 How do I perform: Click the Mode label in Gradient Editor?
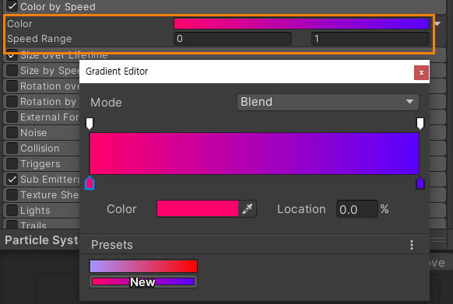pyautogui.click(x=106, y=103)
